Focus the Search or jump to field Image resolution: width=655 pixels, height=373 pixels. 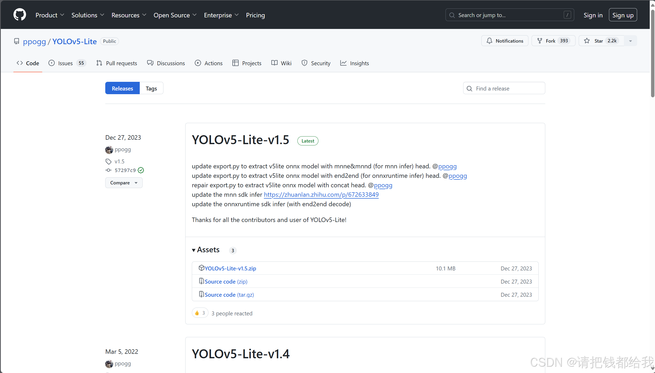click(x=510, y=15)
